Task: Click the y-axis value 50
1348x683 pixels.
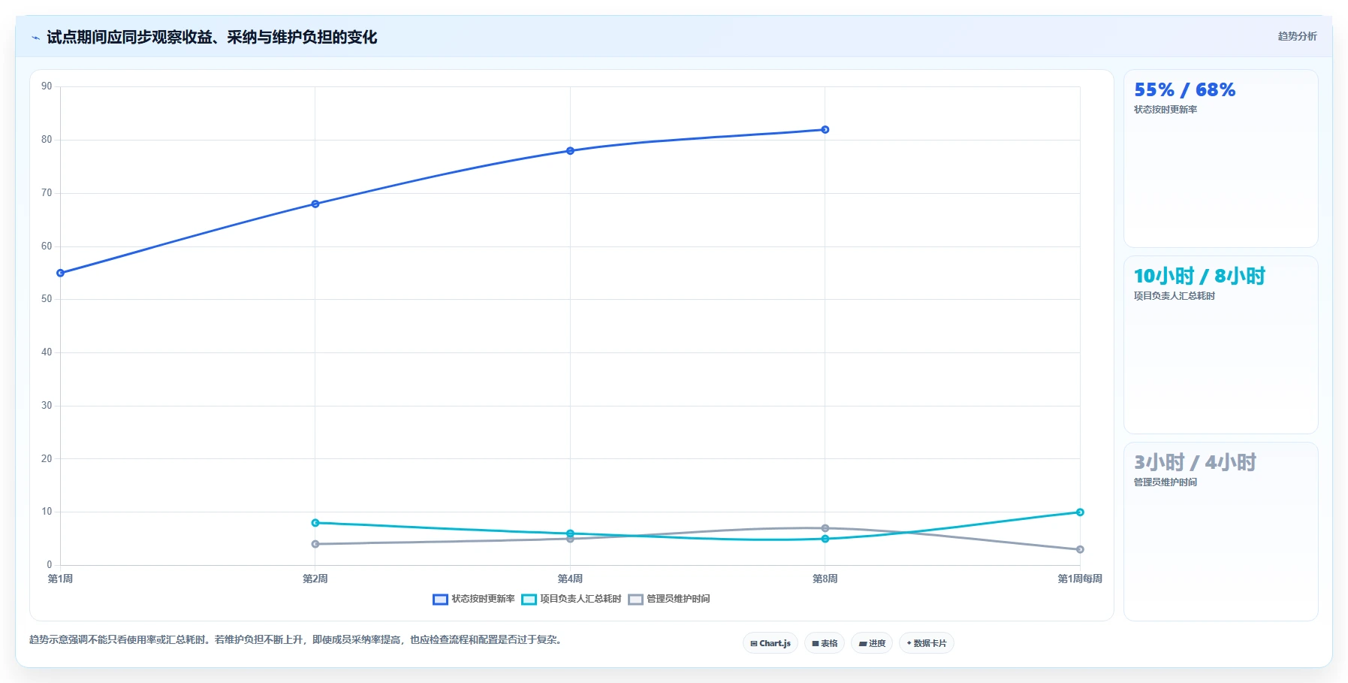Action: click(x=47, y=299)
